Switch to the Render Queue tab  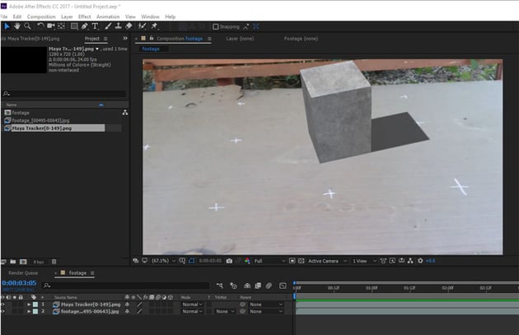point(23,272)
